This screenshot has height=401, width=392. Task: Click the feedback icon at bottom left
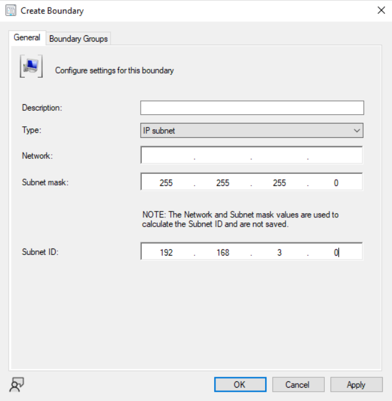click(x=17, y=384)
